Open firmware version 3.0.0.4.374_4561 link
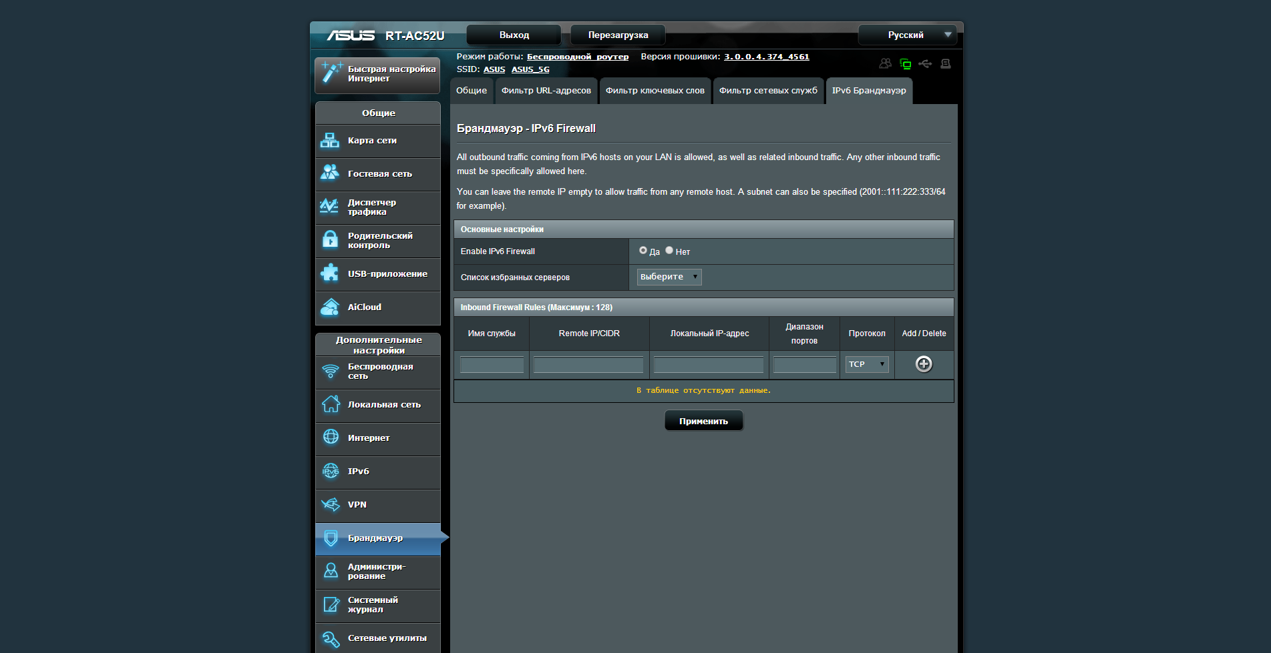 [767, 57]
